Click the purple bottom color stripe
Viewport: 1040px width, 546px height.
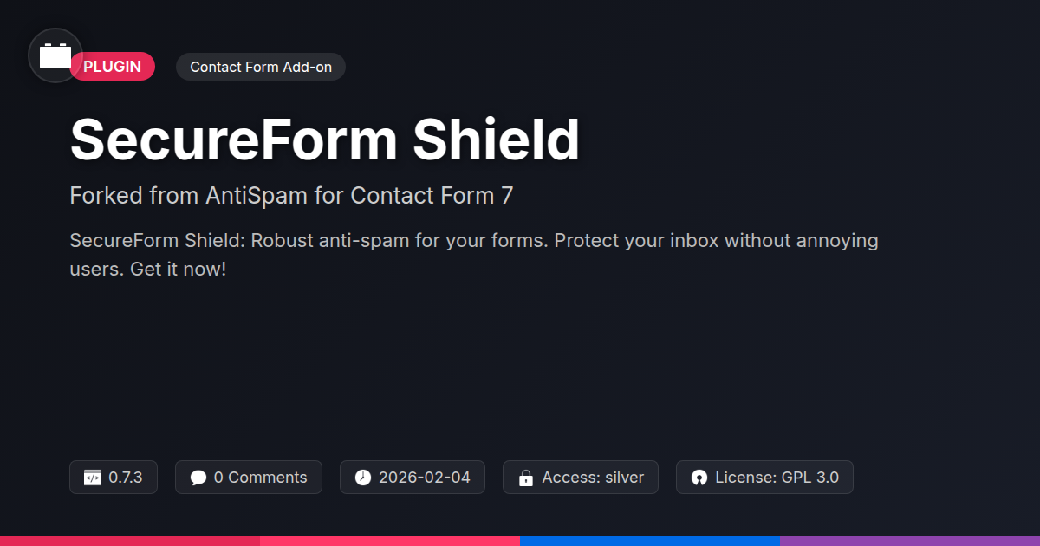click(910, 540)
